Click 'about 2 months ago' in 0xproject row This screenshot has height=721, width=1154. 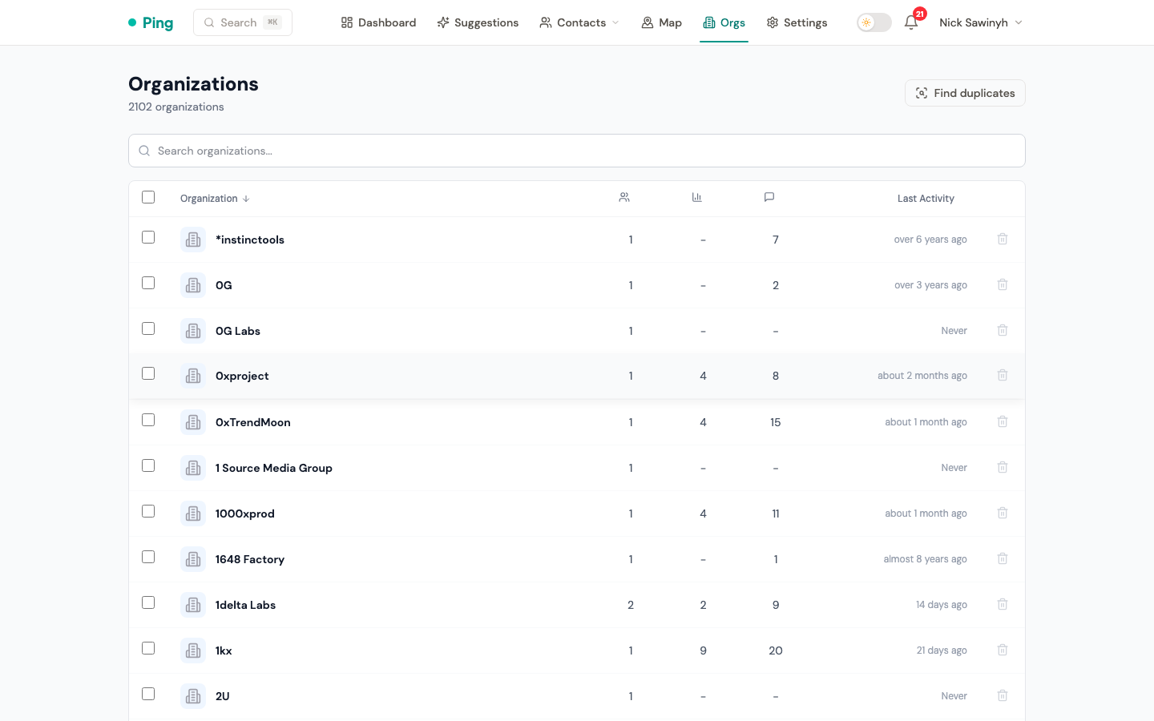pyautogui.click(x=922, y=376)
